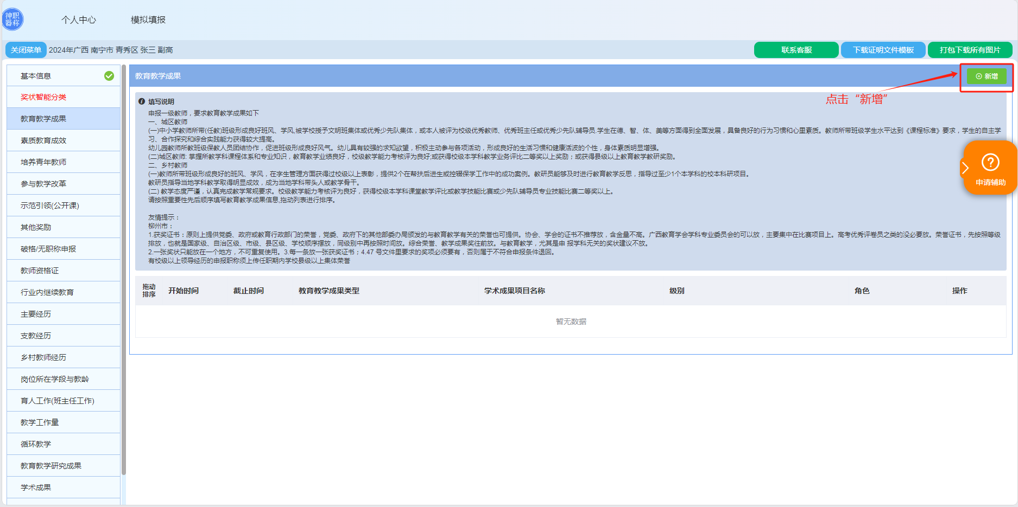Open 素质教育成效 sidebar section
This screenshot has height=507, width=1018.
tap(43, 140)
